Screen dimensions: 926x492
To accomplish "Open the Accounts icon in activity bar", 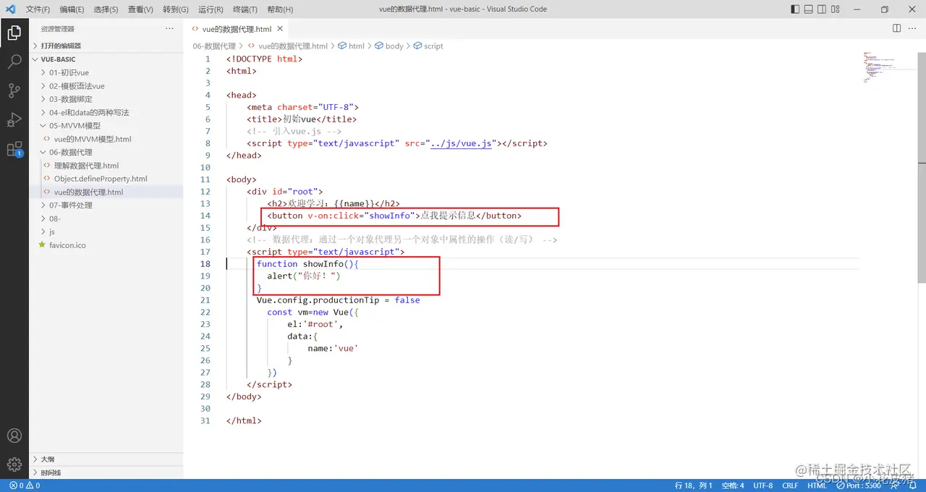I will click(x=14, y=436).
